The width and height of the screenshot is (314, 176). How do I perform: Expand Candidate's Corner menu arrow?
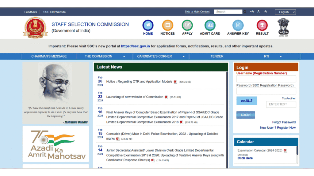click(x=184, y=57)
